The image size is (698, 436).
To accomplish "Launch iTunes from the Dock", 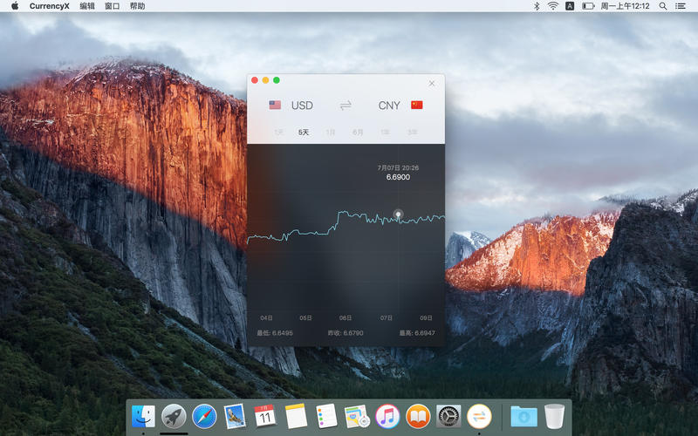I will coord(387,417).
